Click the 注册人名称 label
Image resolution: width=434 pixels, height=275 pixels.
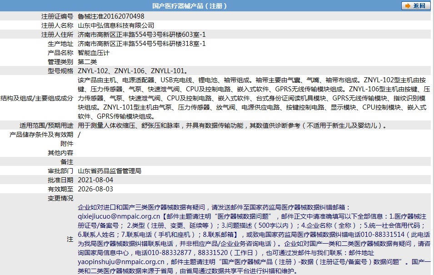click(x=57, y=25)
